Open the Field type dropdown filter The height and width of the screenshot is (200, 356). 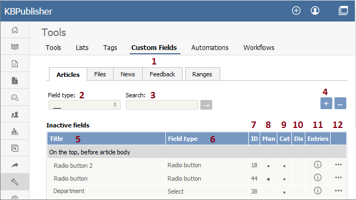point(85,105)
